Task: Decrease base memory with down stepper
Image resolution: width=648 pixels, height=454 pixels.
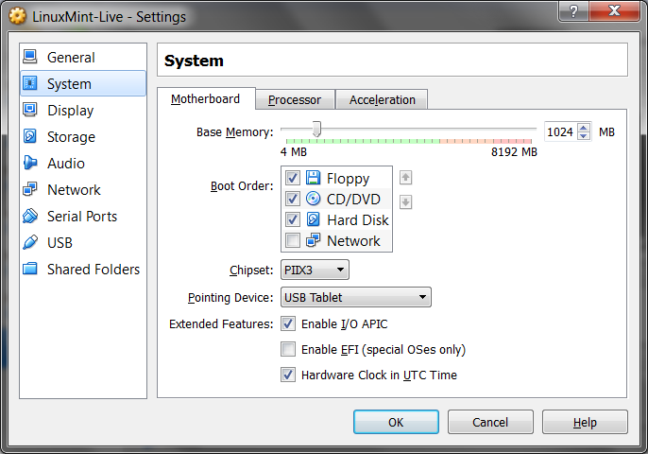Action: [584, 136]
